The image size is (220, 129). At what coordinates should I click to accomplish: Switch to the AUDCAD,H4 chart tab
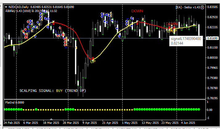point(47,128)
